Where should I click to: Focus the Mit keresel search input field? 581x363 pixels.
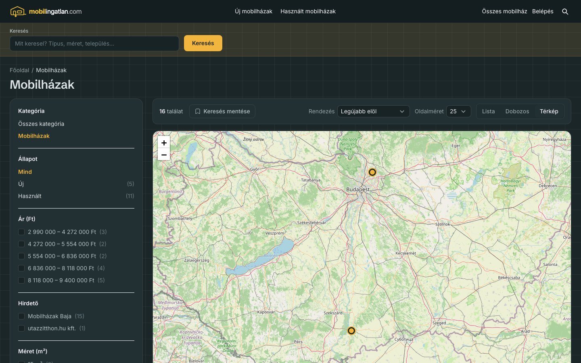tap(94, 44)
